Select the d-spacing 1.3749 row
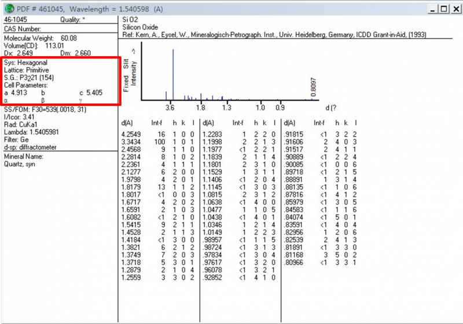The image size is (463, 324). click(157, 255)
